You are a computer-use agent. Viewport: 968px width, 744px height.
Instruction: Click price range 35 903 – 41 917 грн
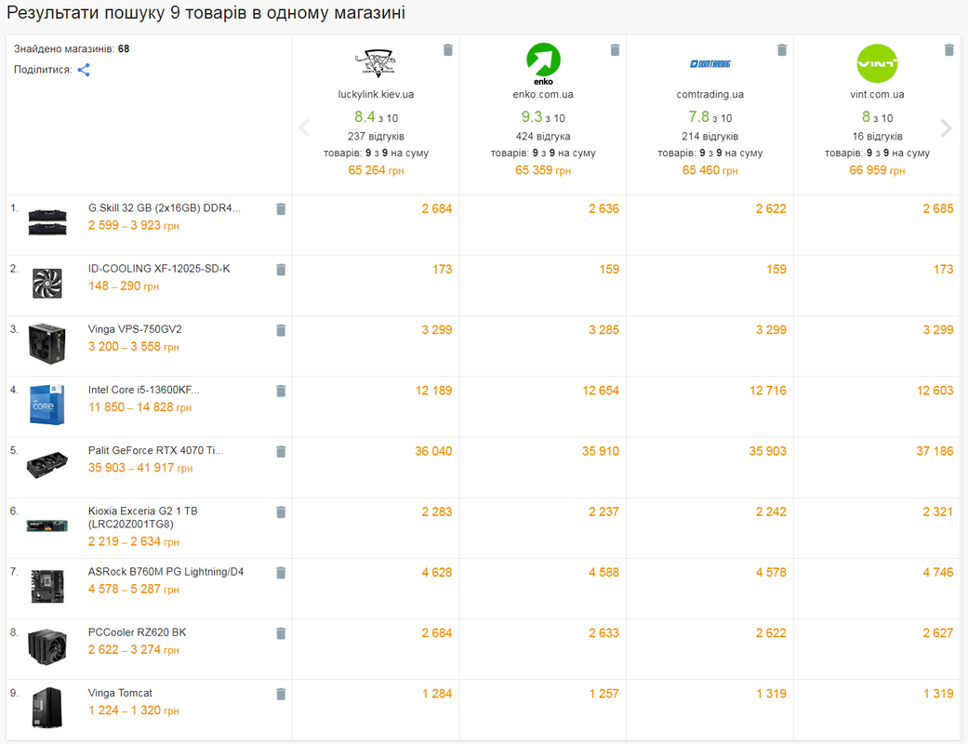pos(140,468)
